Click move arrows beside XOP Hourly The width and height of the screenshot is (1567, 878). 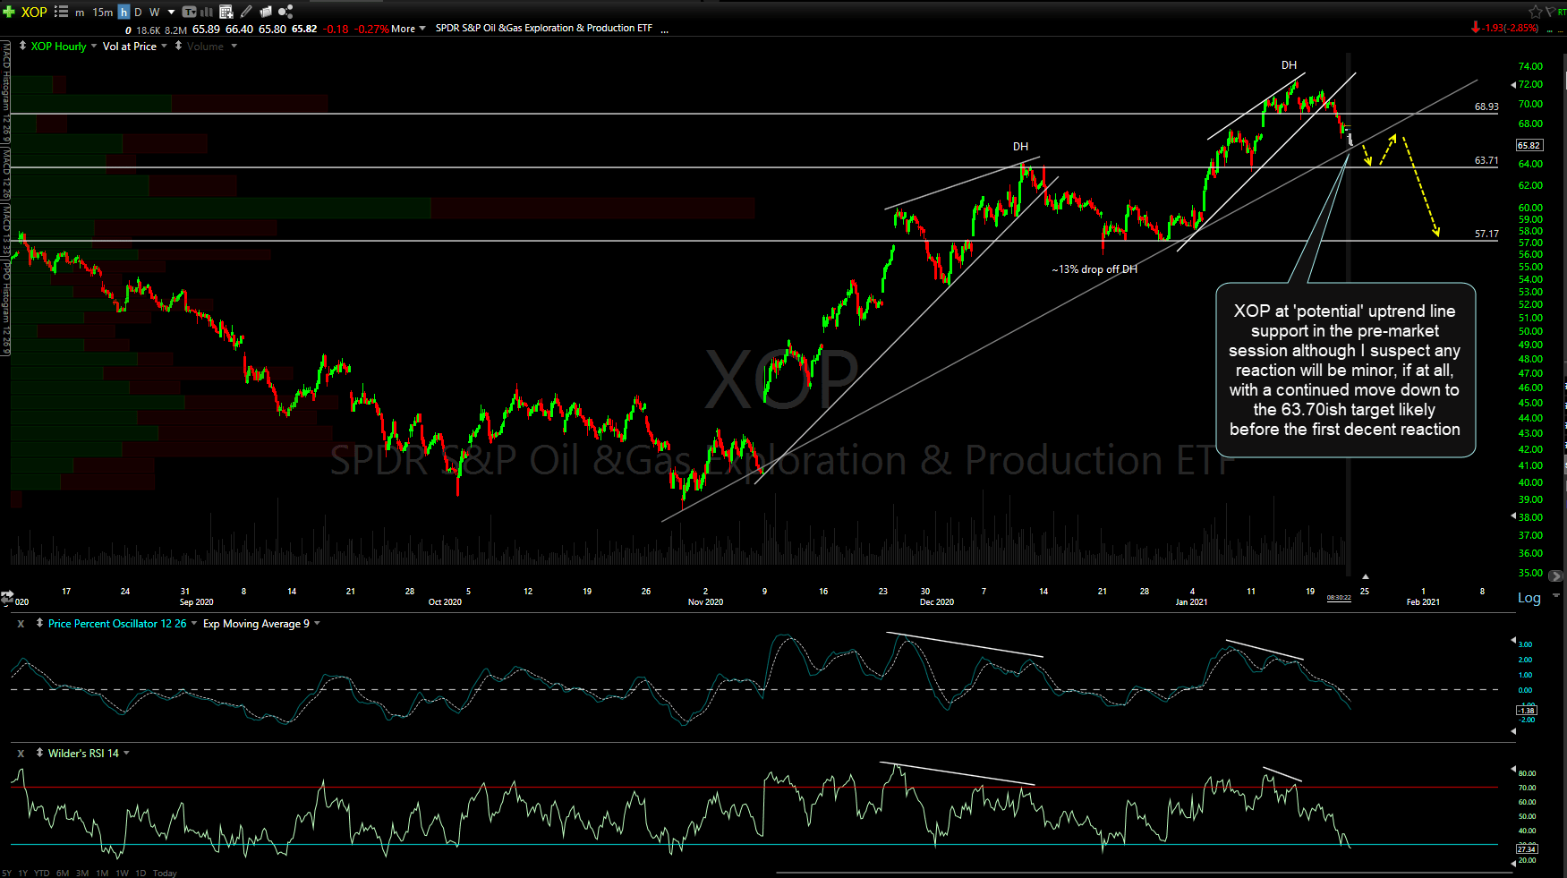coord(22,46)
